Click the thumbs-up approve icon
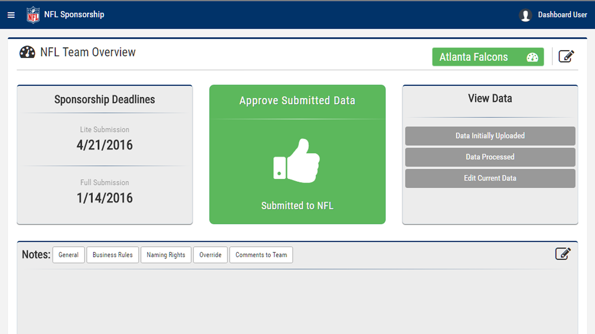 (297, 161)
